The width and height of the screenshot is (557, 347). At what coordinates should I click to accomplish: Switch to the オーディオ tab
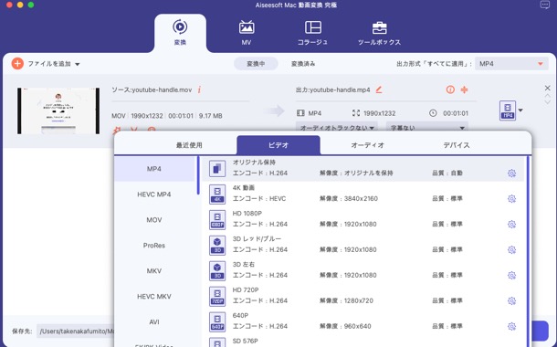click(x=368, y=145)
